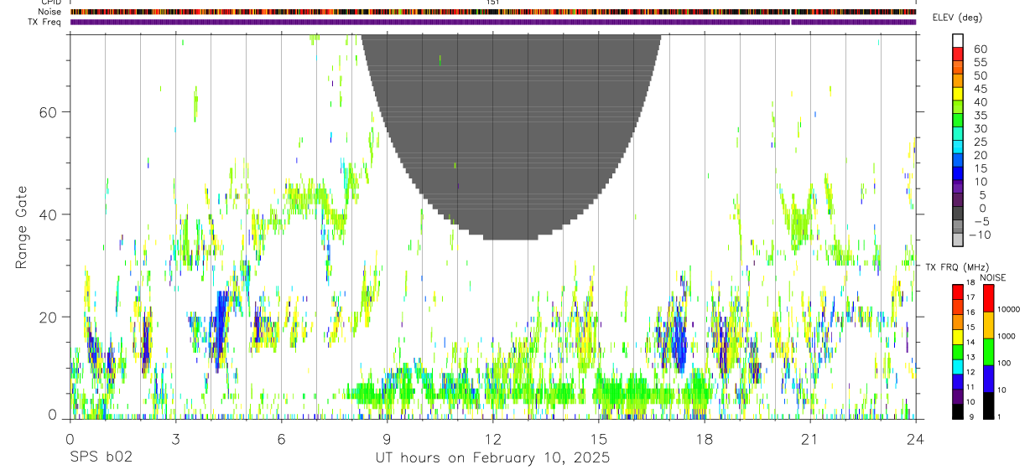This screenshot has height=475, width=1030.
Task: Click the x-axis tick label 24
Action: pos(916,439)
